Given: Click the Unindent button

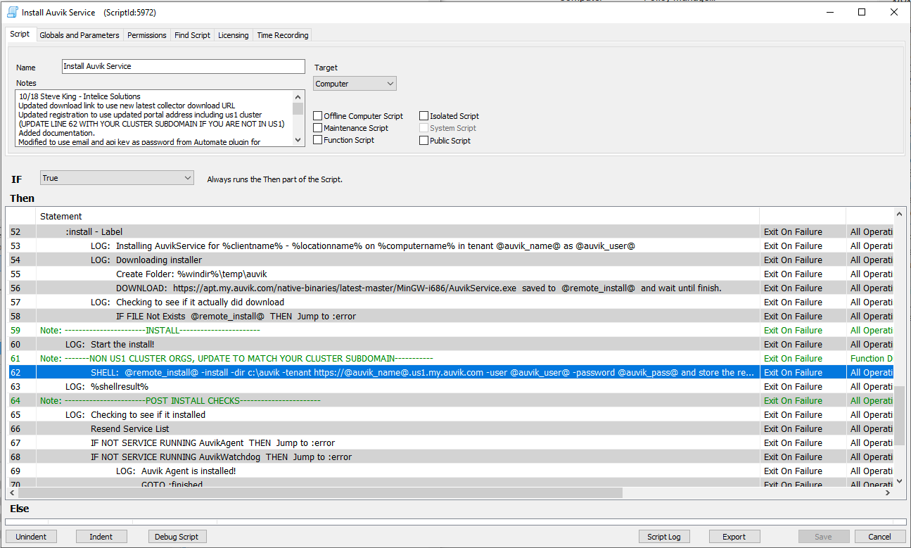Looking at the screenshot, I should coord(31,537).
